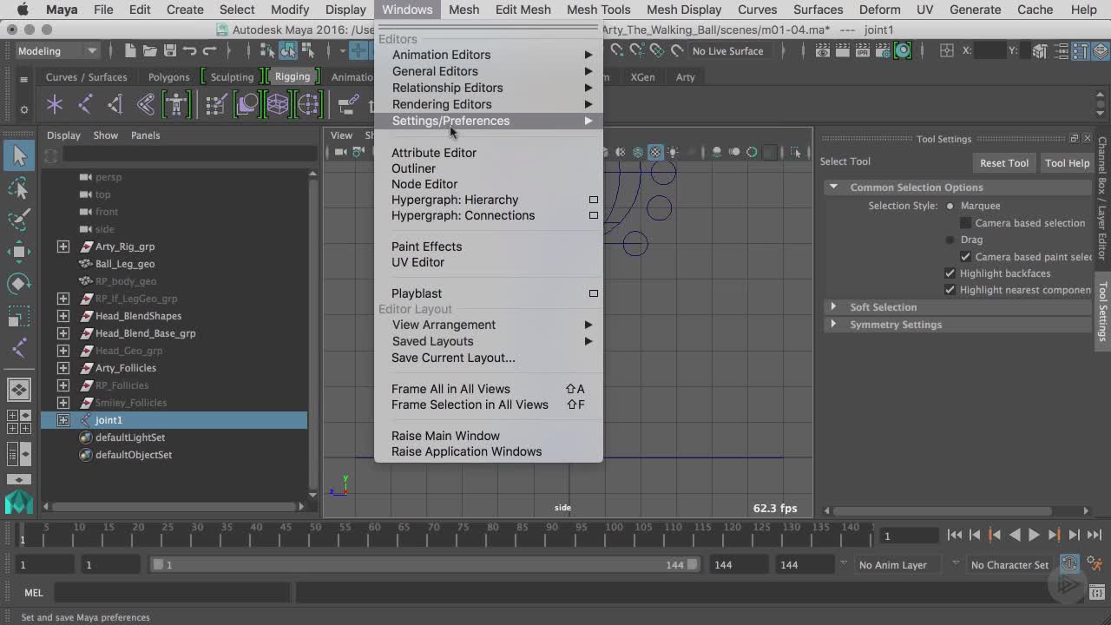Collapse Common Selection Options section
This screenshot has height=625, width=1111.
pyautogui.click(x=833, y=187)
